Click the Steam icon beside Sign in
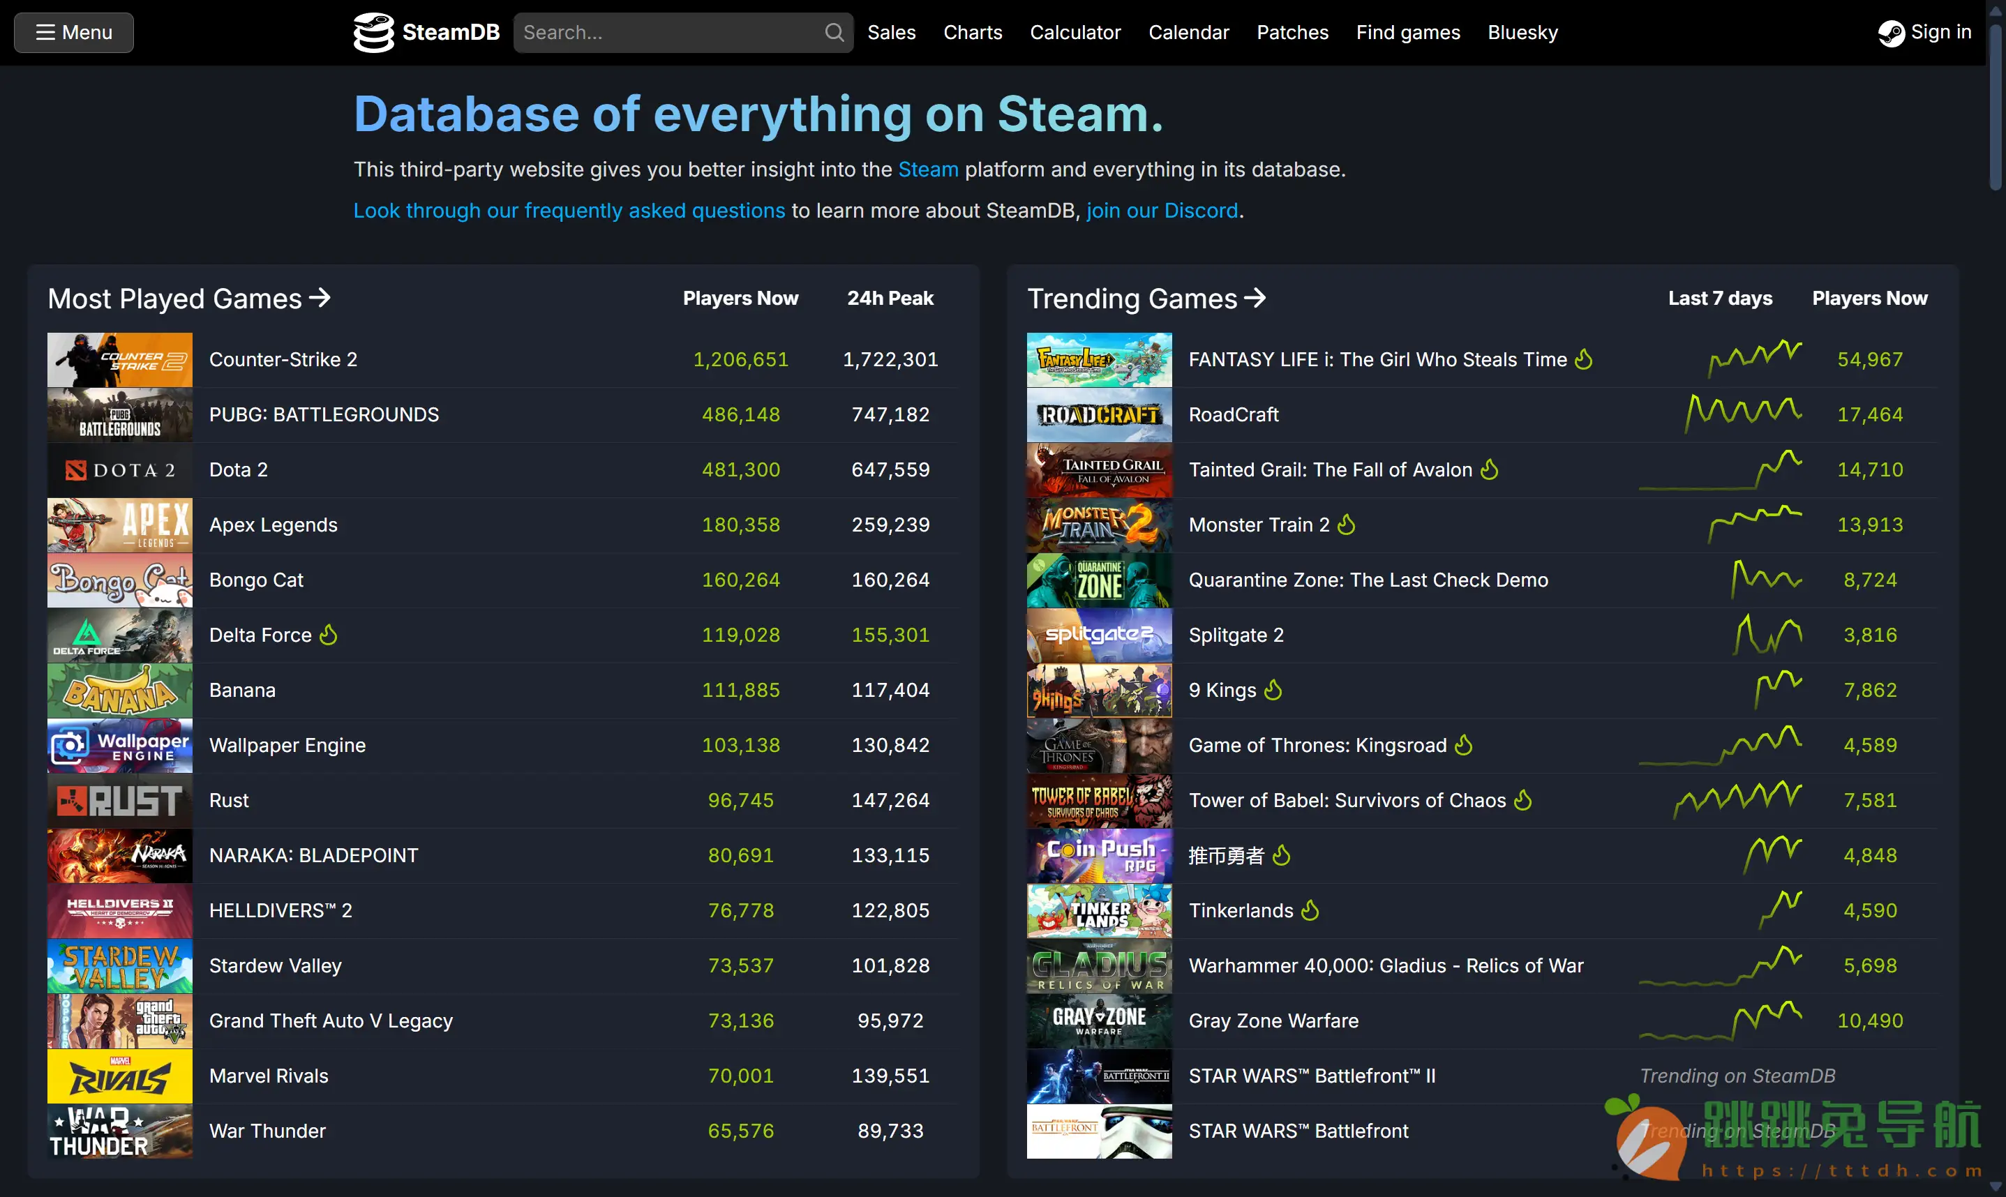The height and width of the screenshot is (1197, 2006). pos(1891,33)
